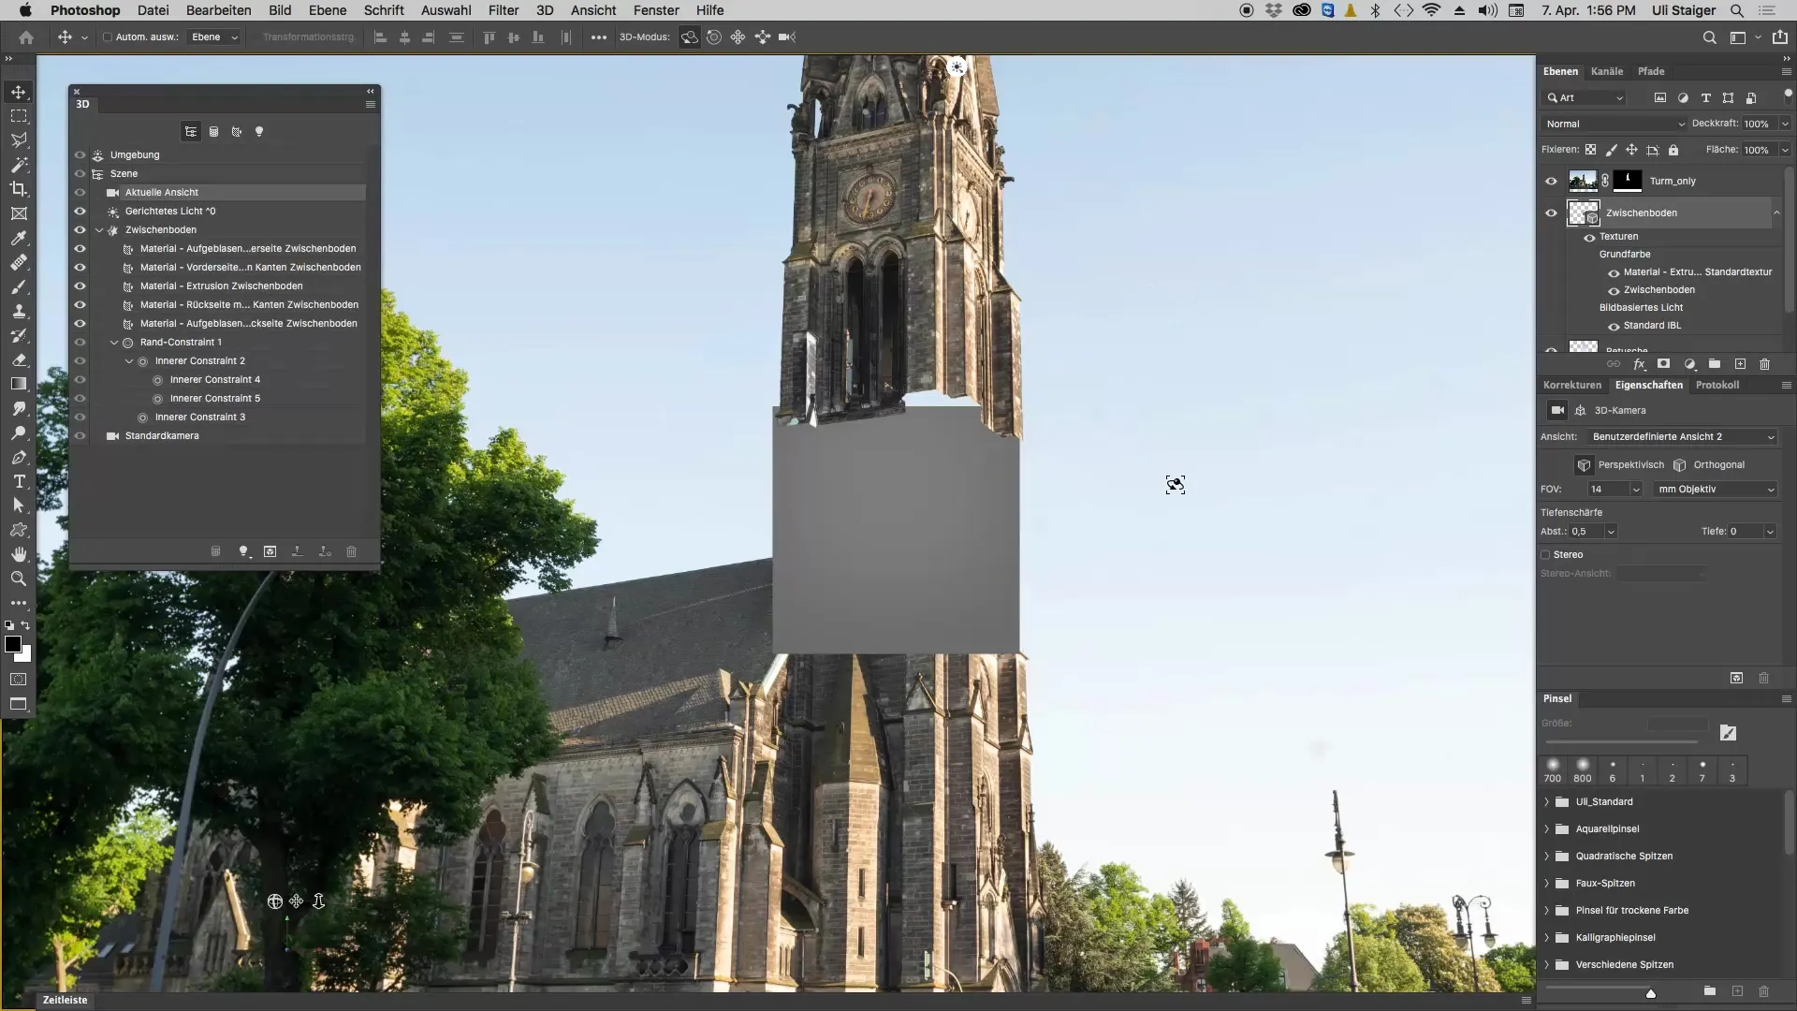1797x1011 pixels.
Task: Switch to Pfade tab
Action: (x=1651, y=71)
